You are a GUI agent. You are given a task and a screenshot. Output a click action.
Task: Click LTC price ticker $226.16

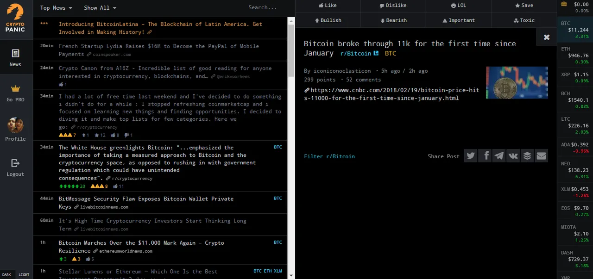coord(574,125)
